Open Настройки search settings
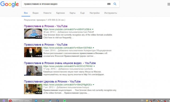 pyautogui.click(x=95, y=13)
